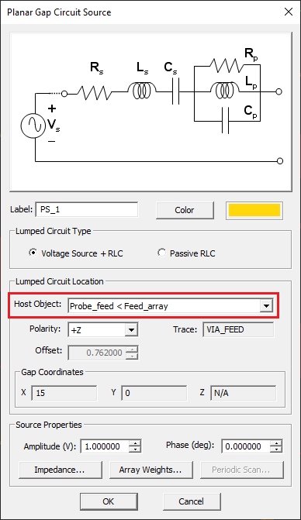Click the Amplitude value field
The height and width of the screenshot is (520, 301).
click(x=105, y=446)
